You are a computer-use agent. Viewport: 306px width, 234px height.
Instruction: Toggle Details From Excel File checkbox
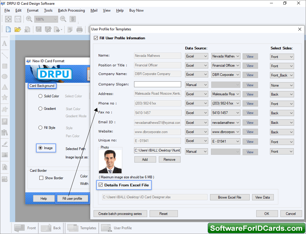point(100,185)
